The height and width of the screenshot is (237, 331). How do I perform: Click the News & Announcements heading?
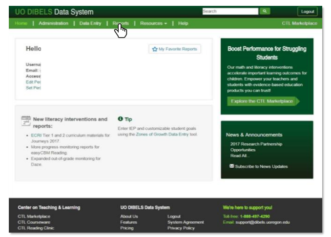(254, 135)
